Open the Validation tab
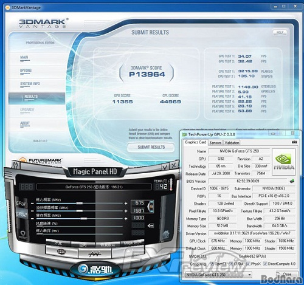The width and height of the screenshot is (304, 285). coord(232,143)
